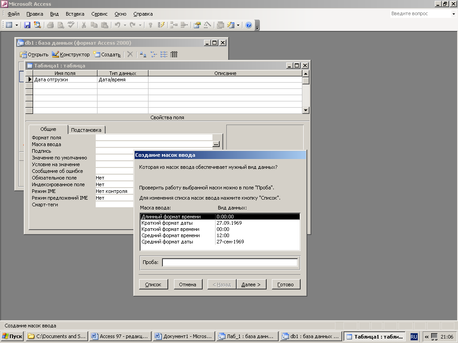Screen dimensions: 458x343
Task: Click the Primary Key icon
Action: pos(150,25)
